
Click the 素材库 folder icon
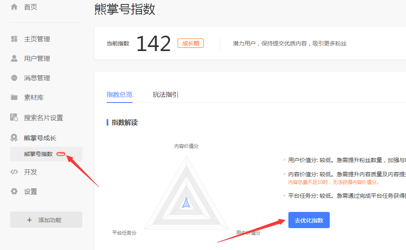tap(14, 97)
